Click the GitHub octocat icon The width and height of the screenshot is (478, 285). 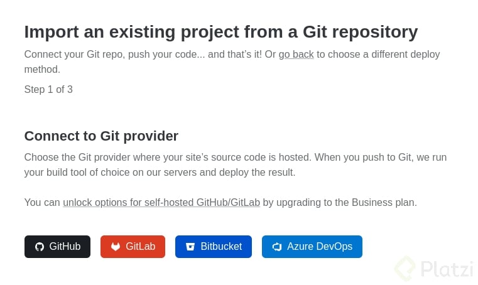tap(40, 247)
